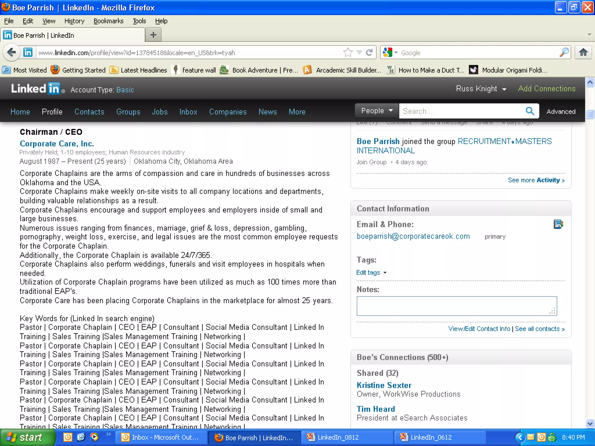Click the browser back arrow button
The width and height of the screenshot is (595, 446).
tap(12, 53)
